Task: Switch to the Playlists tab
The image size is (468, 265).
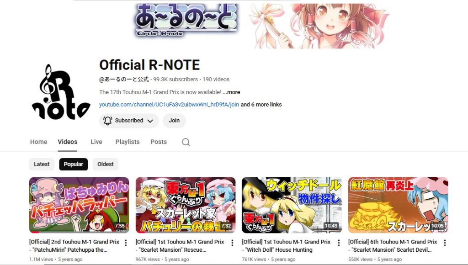Action: tap(128, 142)
